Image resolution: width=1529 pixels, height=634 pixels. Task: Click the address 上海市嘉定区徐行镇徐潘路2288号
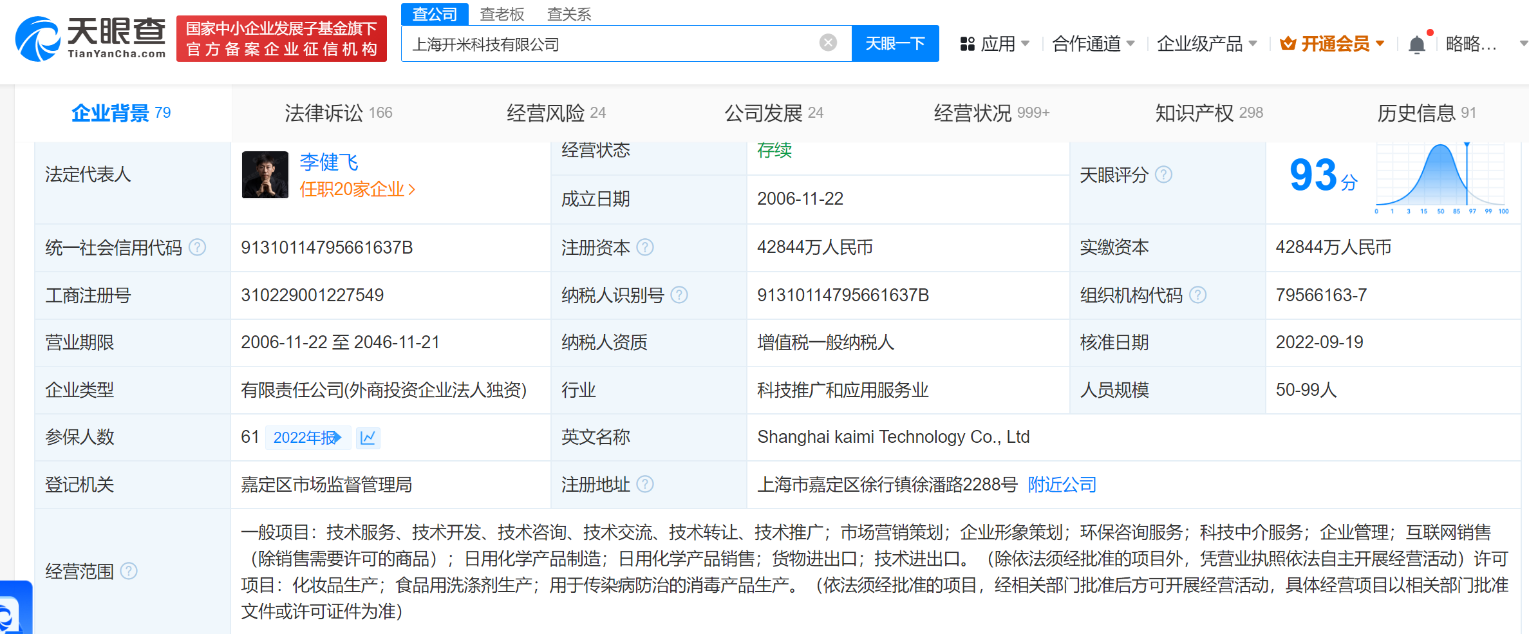pos(887,484)
